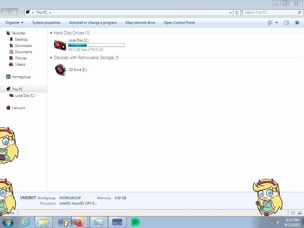Click the 4.00 GB memory value
The height and width of the screenshot is (228, 304).
click(x=120, y=198)
